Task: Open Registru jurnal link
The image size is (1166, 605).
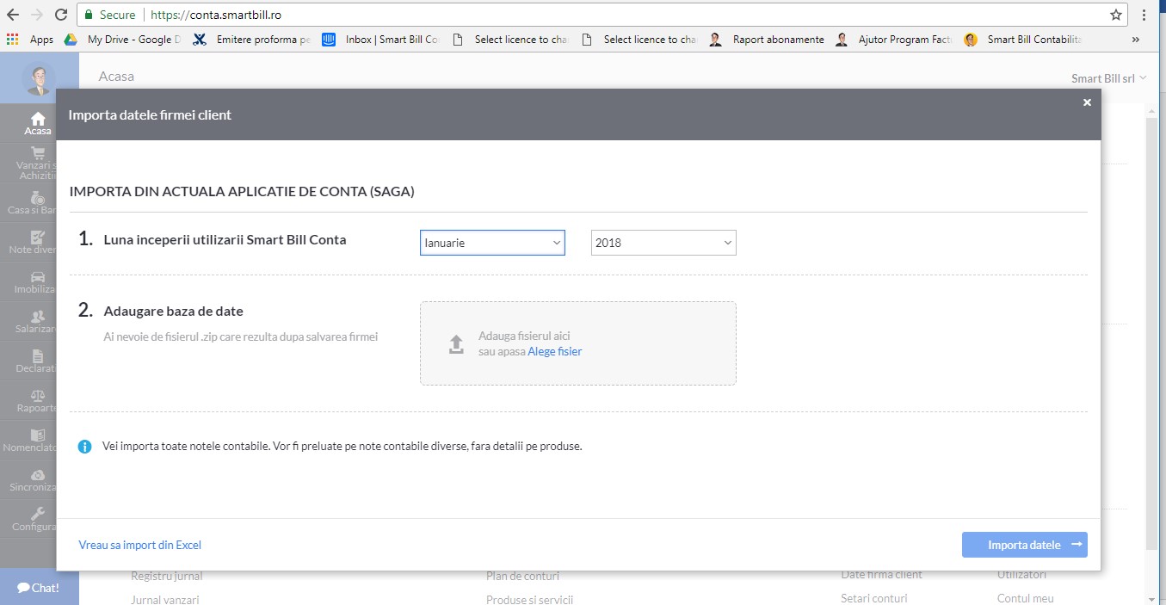Action: 167,576
